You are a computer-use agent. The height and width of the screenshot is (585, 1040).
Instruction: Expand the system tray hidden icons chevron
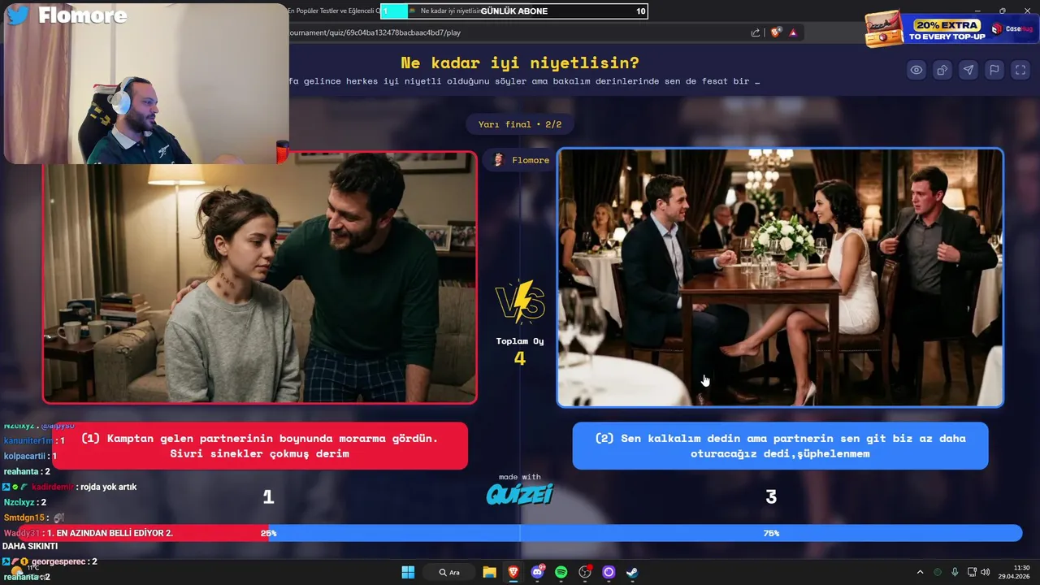click(x=920, y=572)
